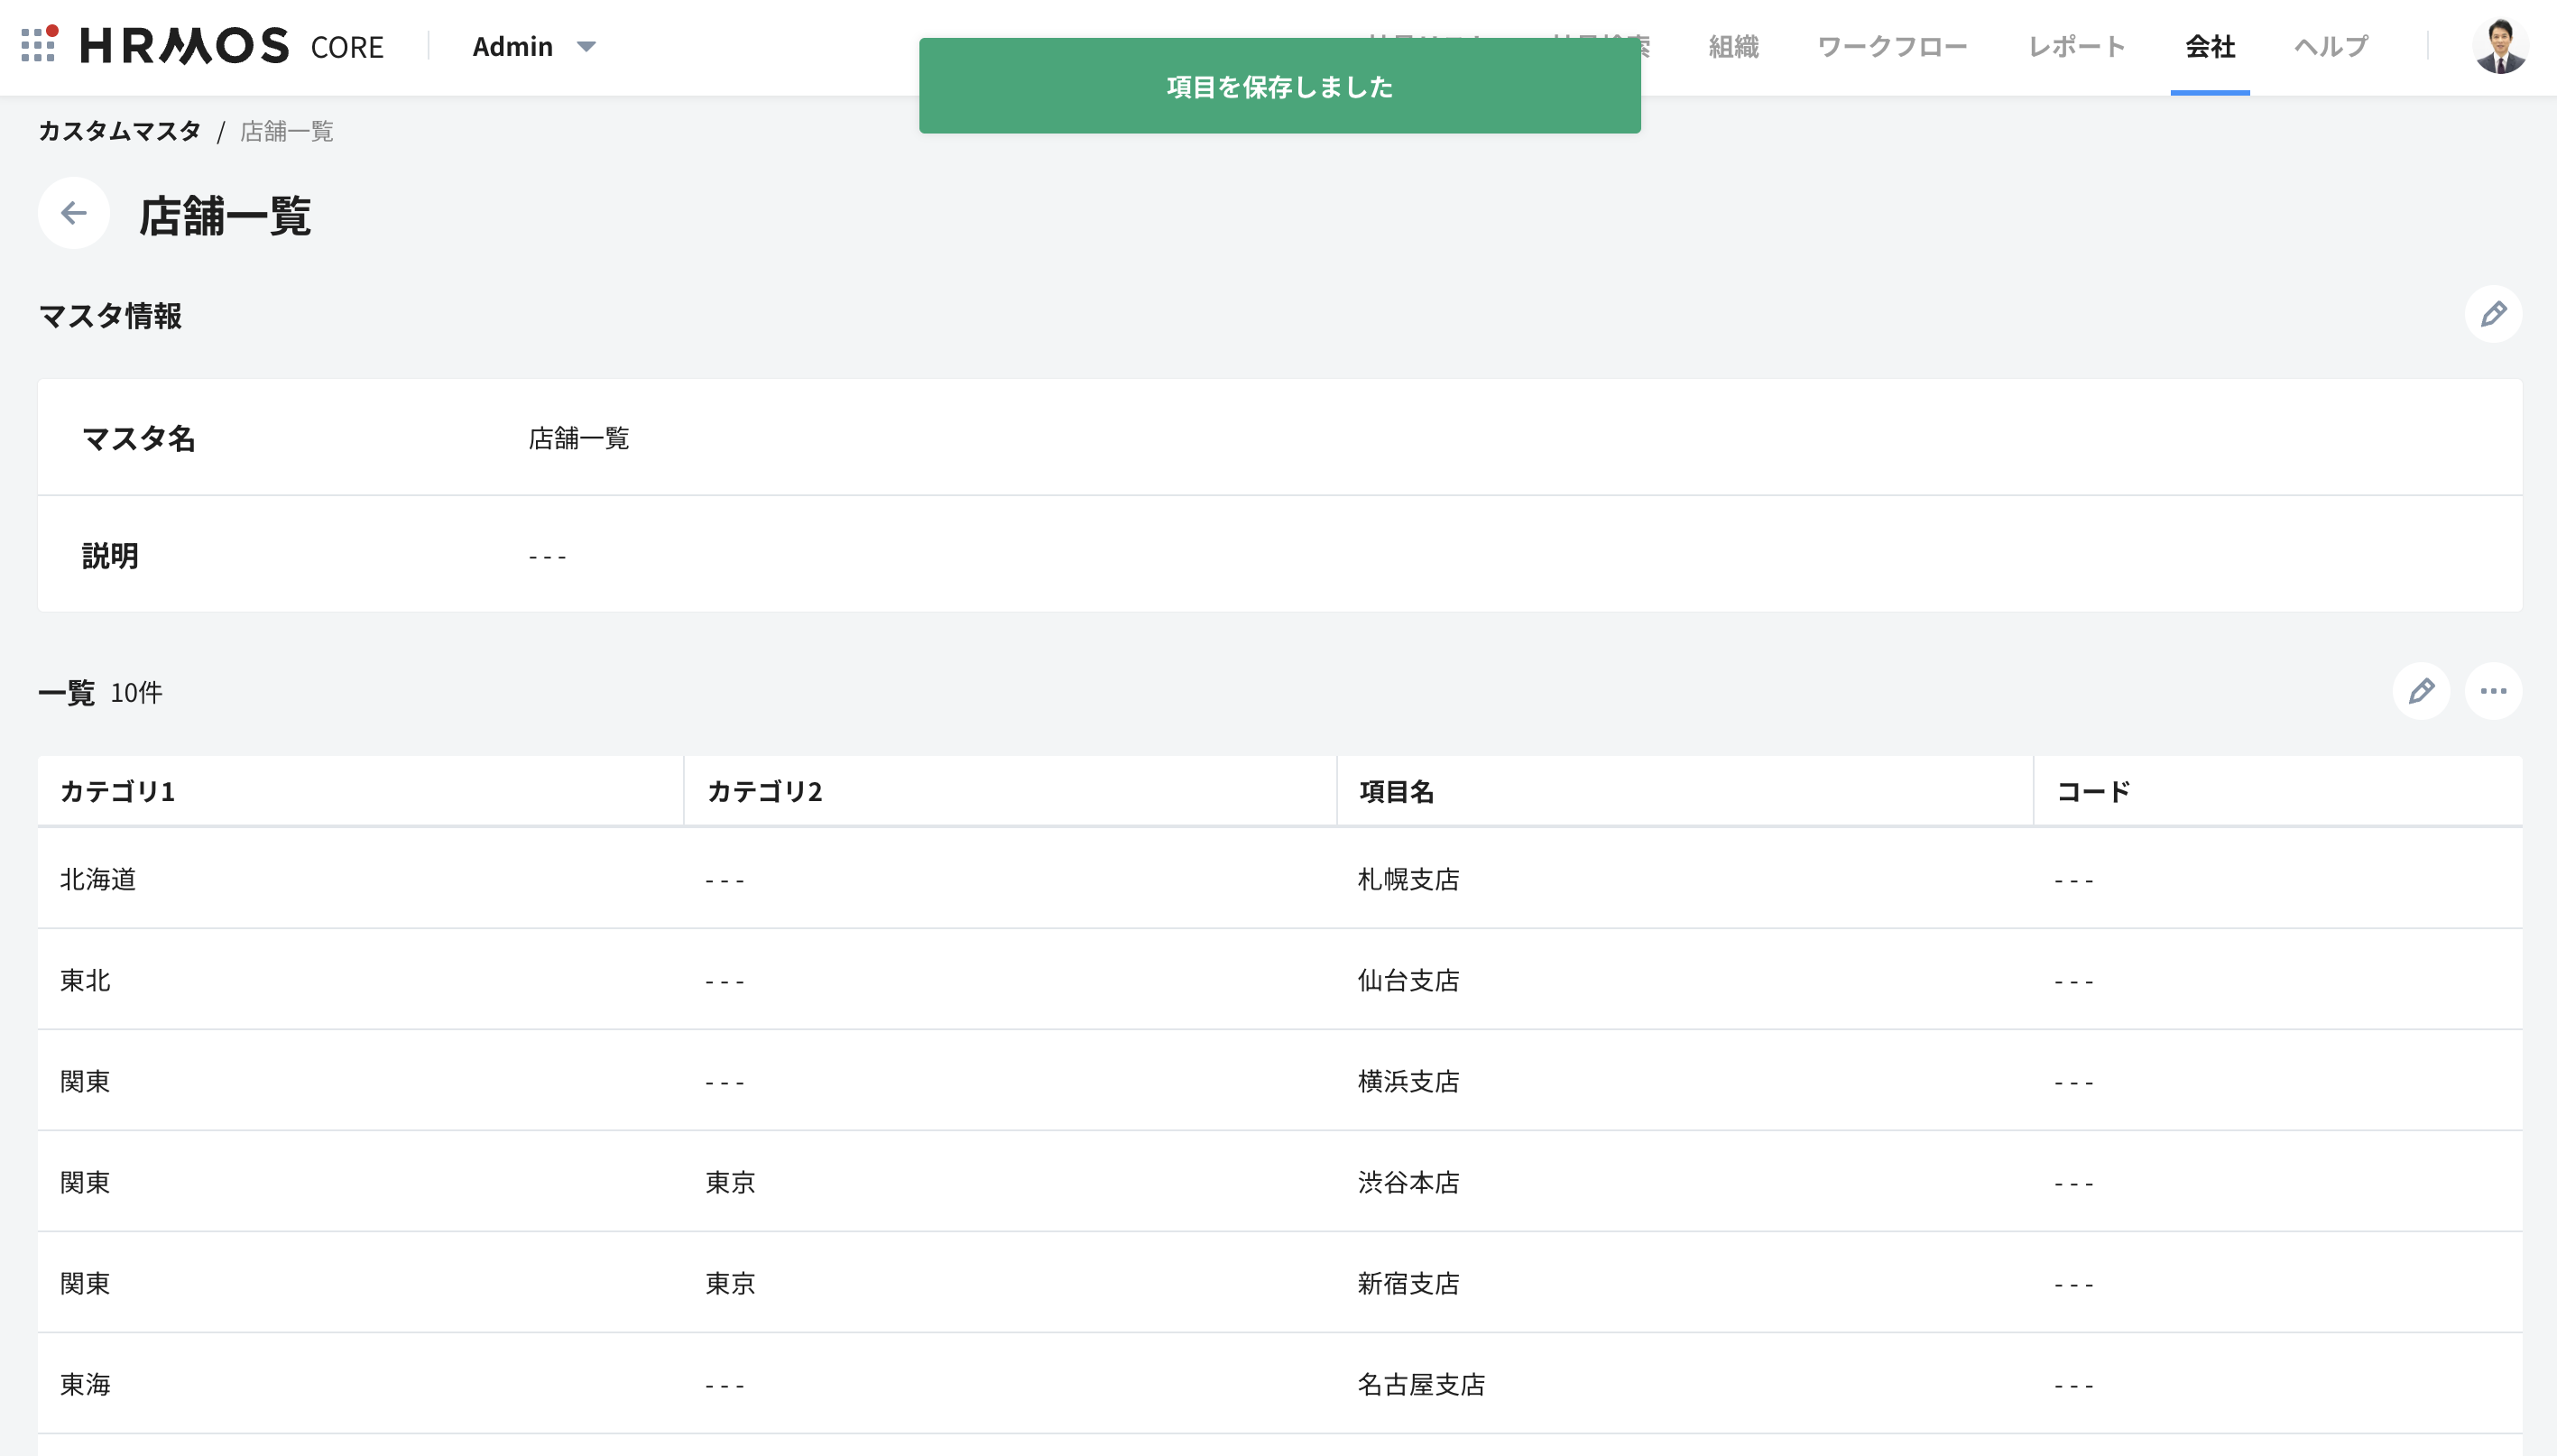Expand the Admin role dropdown
Image resolution: width=2557 pixels, height=1456 pixels.
click(x=534, y=46)
